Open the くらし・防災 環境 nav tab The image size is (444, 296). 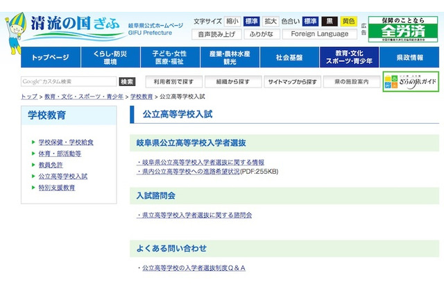pyautogui.click(x=110, y=57)
